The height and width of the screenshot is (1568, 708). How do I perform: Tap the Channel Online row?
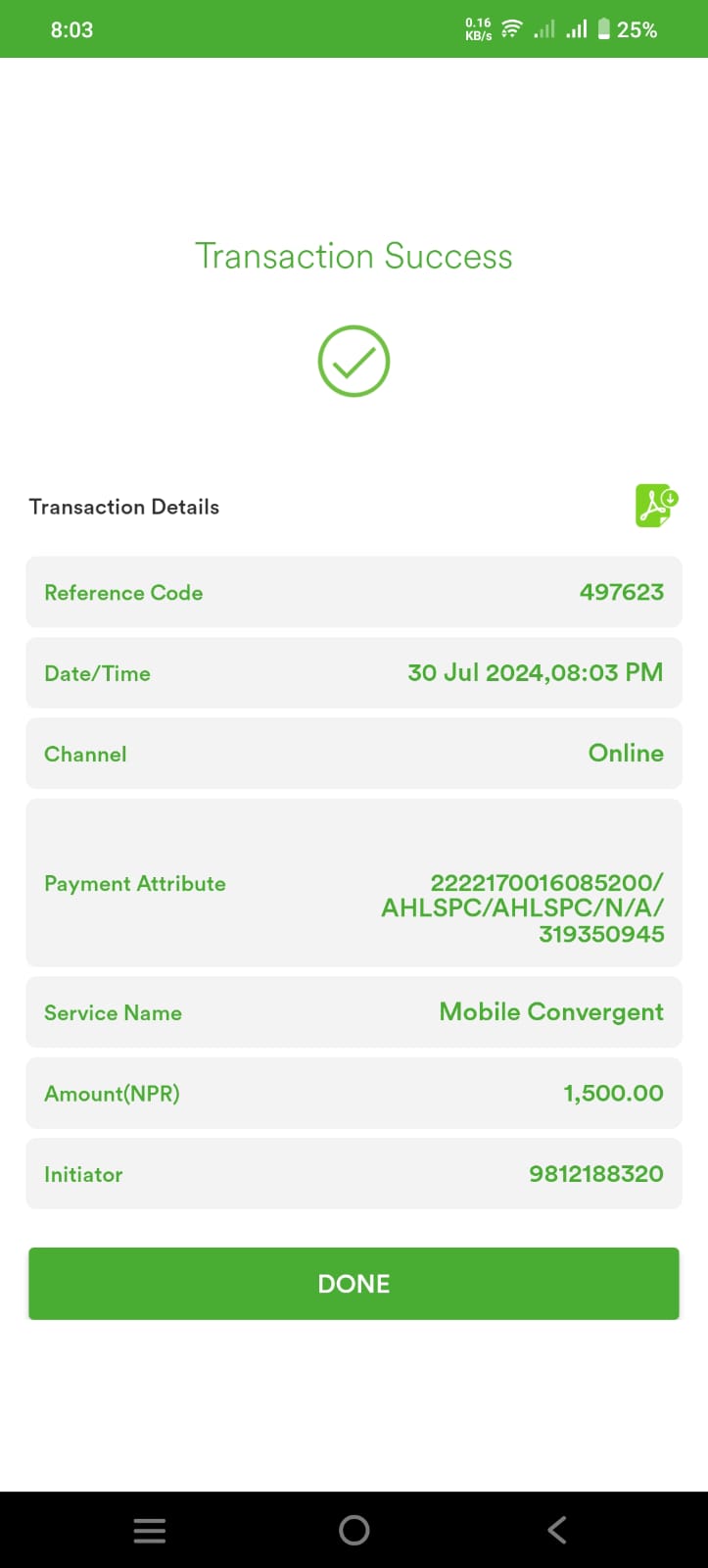tap(354, 753)
